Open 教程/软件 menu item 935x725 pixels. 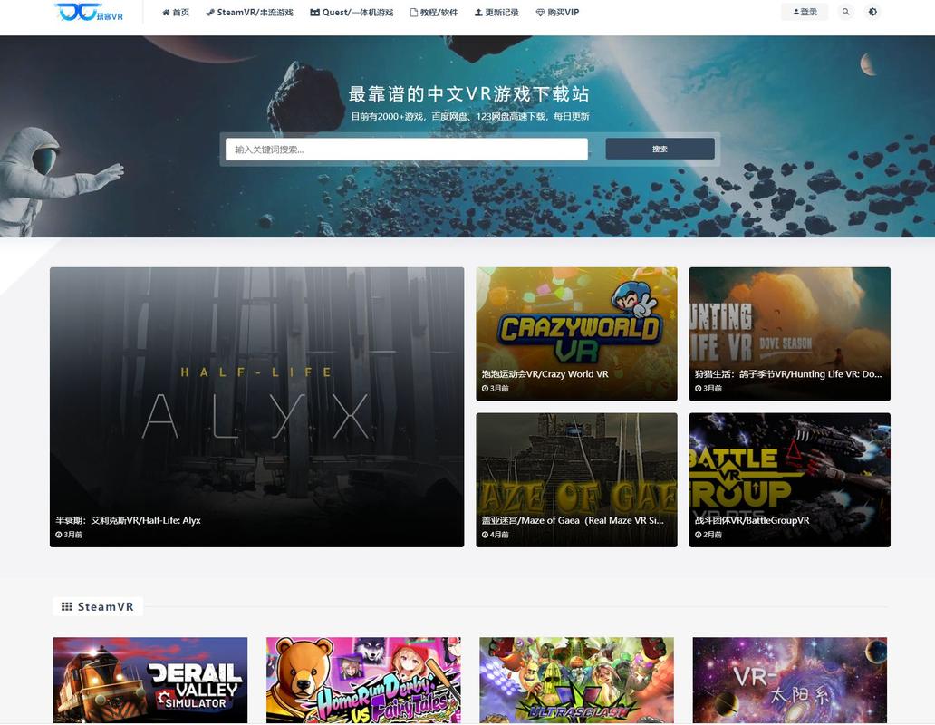(x=434, y=12)
